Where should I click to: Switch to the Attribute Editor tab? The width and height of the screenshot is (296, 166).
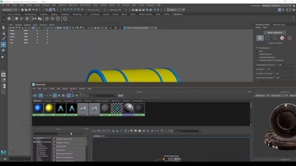(279, 24)
